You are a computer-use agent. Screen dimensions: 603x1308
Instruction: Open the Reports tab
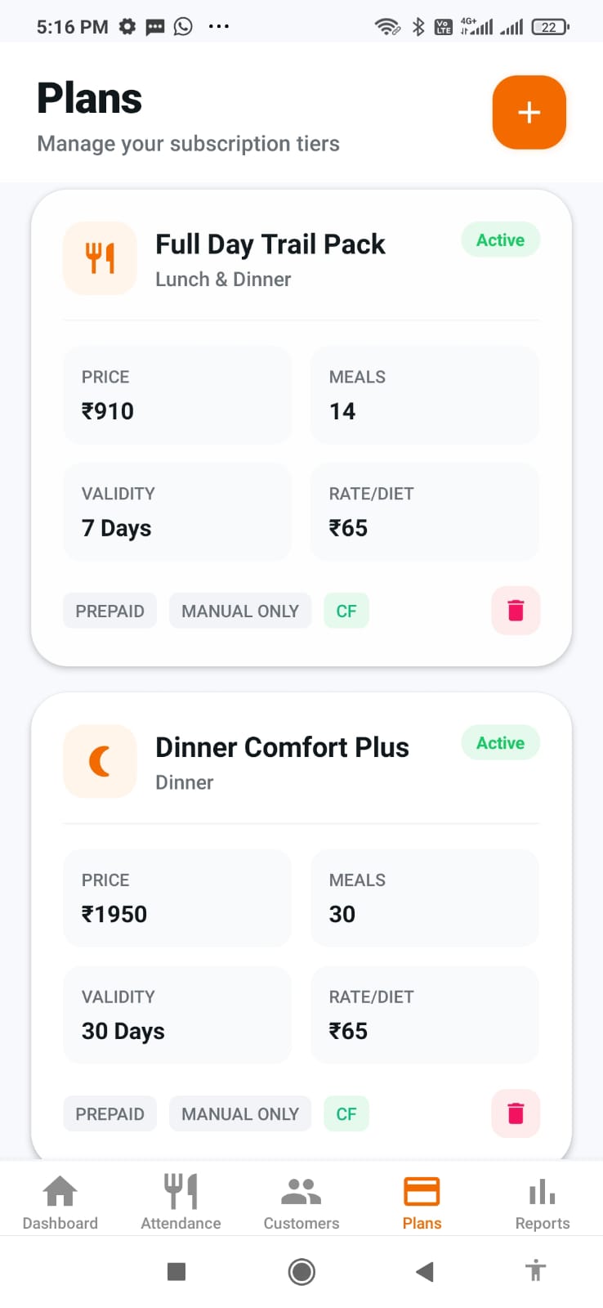542,1202
